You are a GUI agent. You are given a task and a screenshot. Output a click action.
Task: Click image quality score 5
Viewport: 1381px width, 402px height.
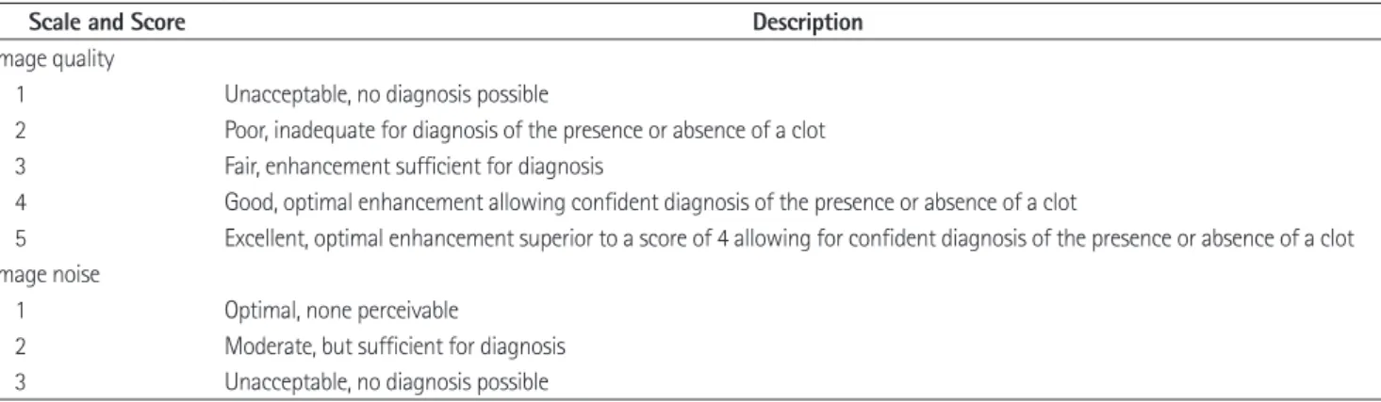20,239
